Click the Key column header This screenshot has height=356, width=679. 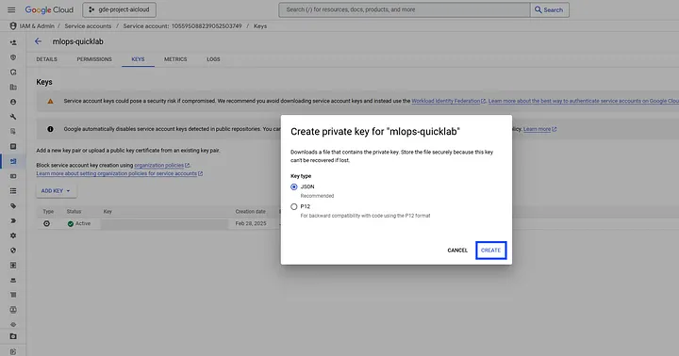(x=108, y=212)
